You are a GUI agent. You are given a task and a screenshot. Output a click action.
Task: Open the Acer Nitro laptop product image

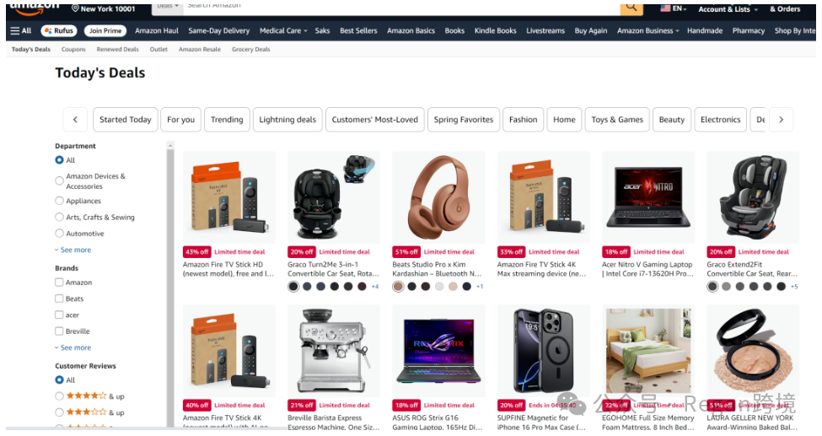pos(648,197)
